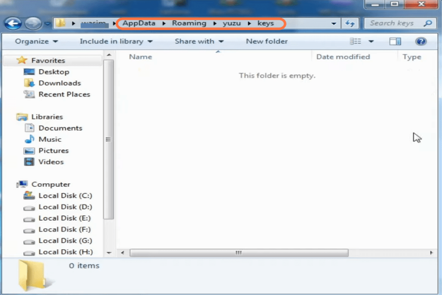Open Local Disk (H:)
442x295 pixels.
click(66, 252)
